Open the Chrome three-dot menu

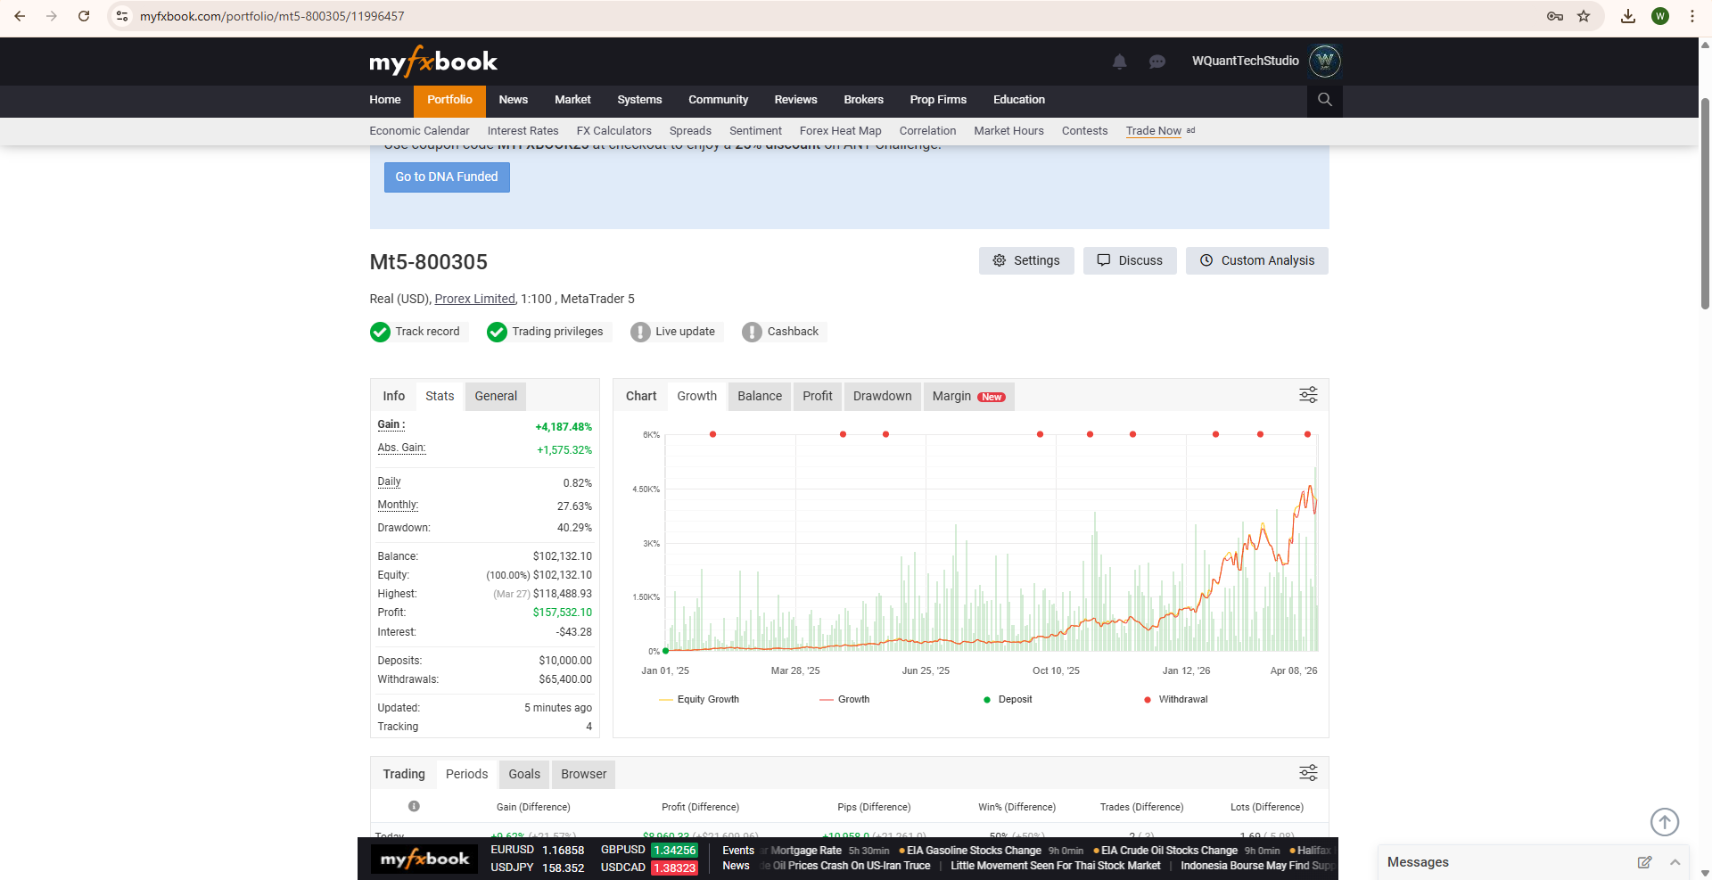click(1692, 16)
